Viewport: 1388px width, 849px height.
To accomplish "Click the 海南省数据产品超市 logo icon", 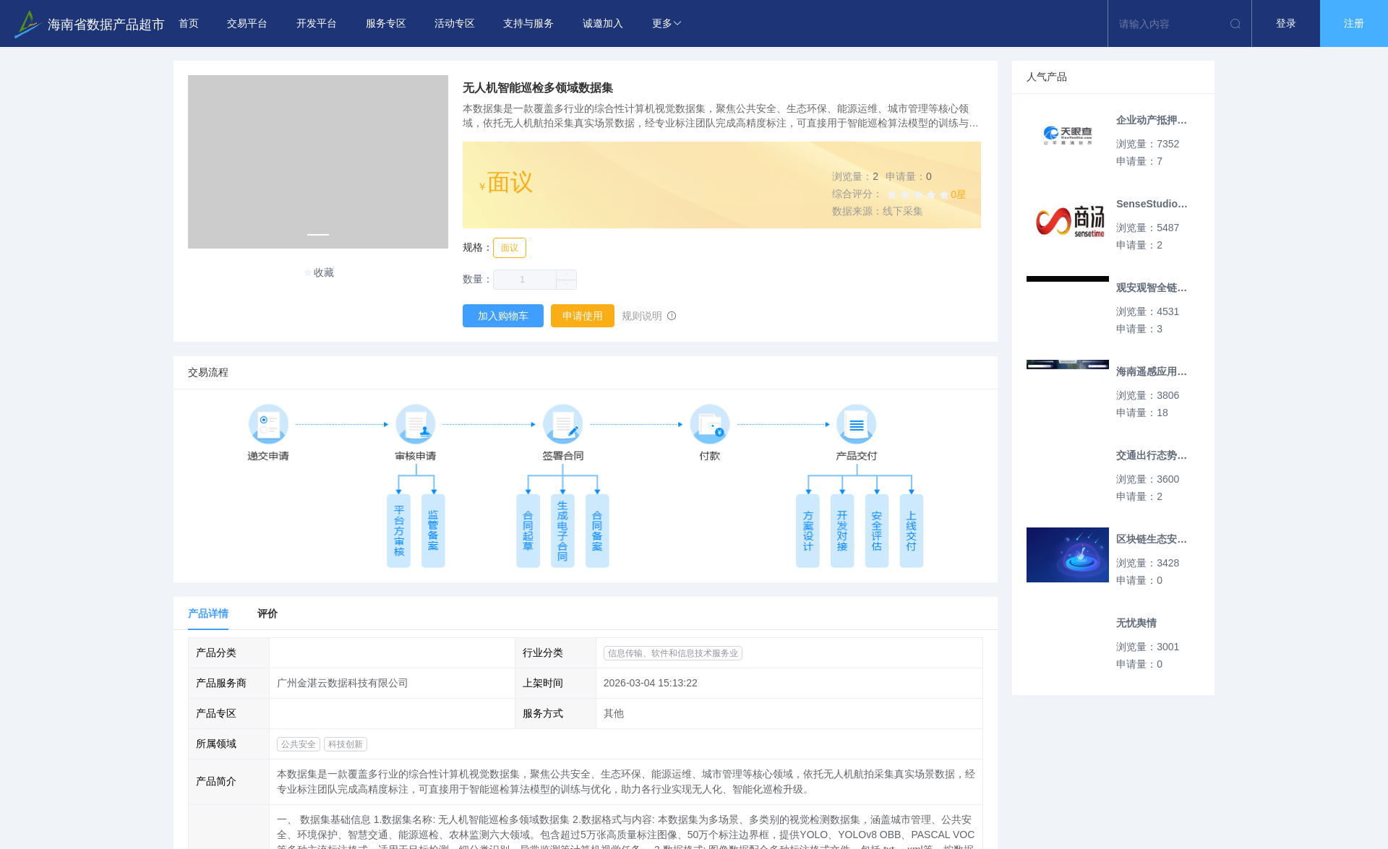I will click(x=27, y=24).
